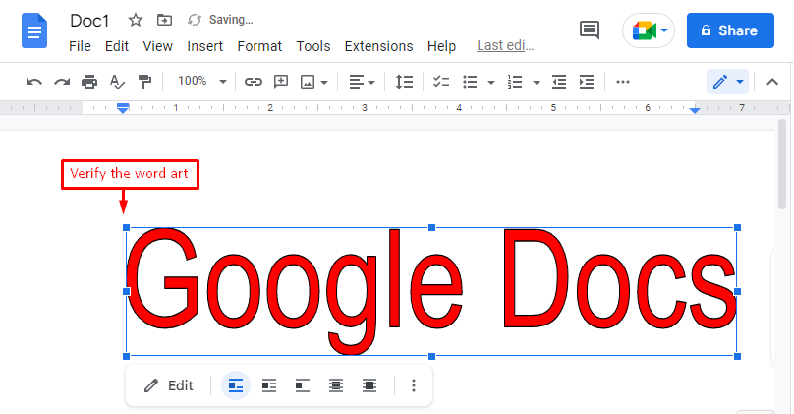This screenshot has width=794, height=414.
Task: Open the View menu
Action: (x=157, y=46)
